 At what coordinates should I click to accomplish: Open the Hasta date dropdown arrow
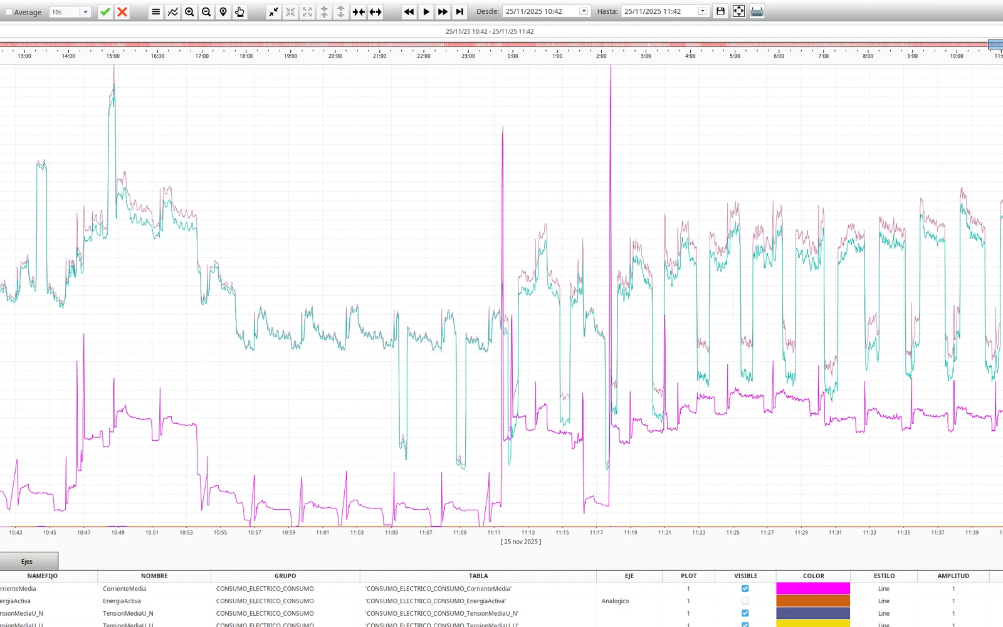pyautogui.click(x=702, y=11)
